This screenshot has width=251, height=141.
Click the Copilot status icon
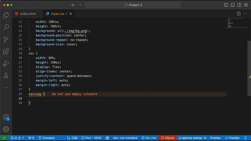[x=107, y=138]
